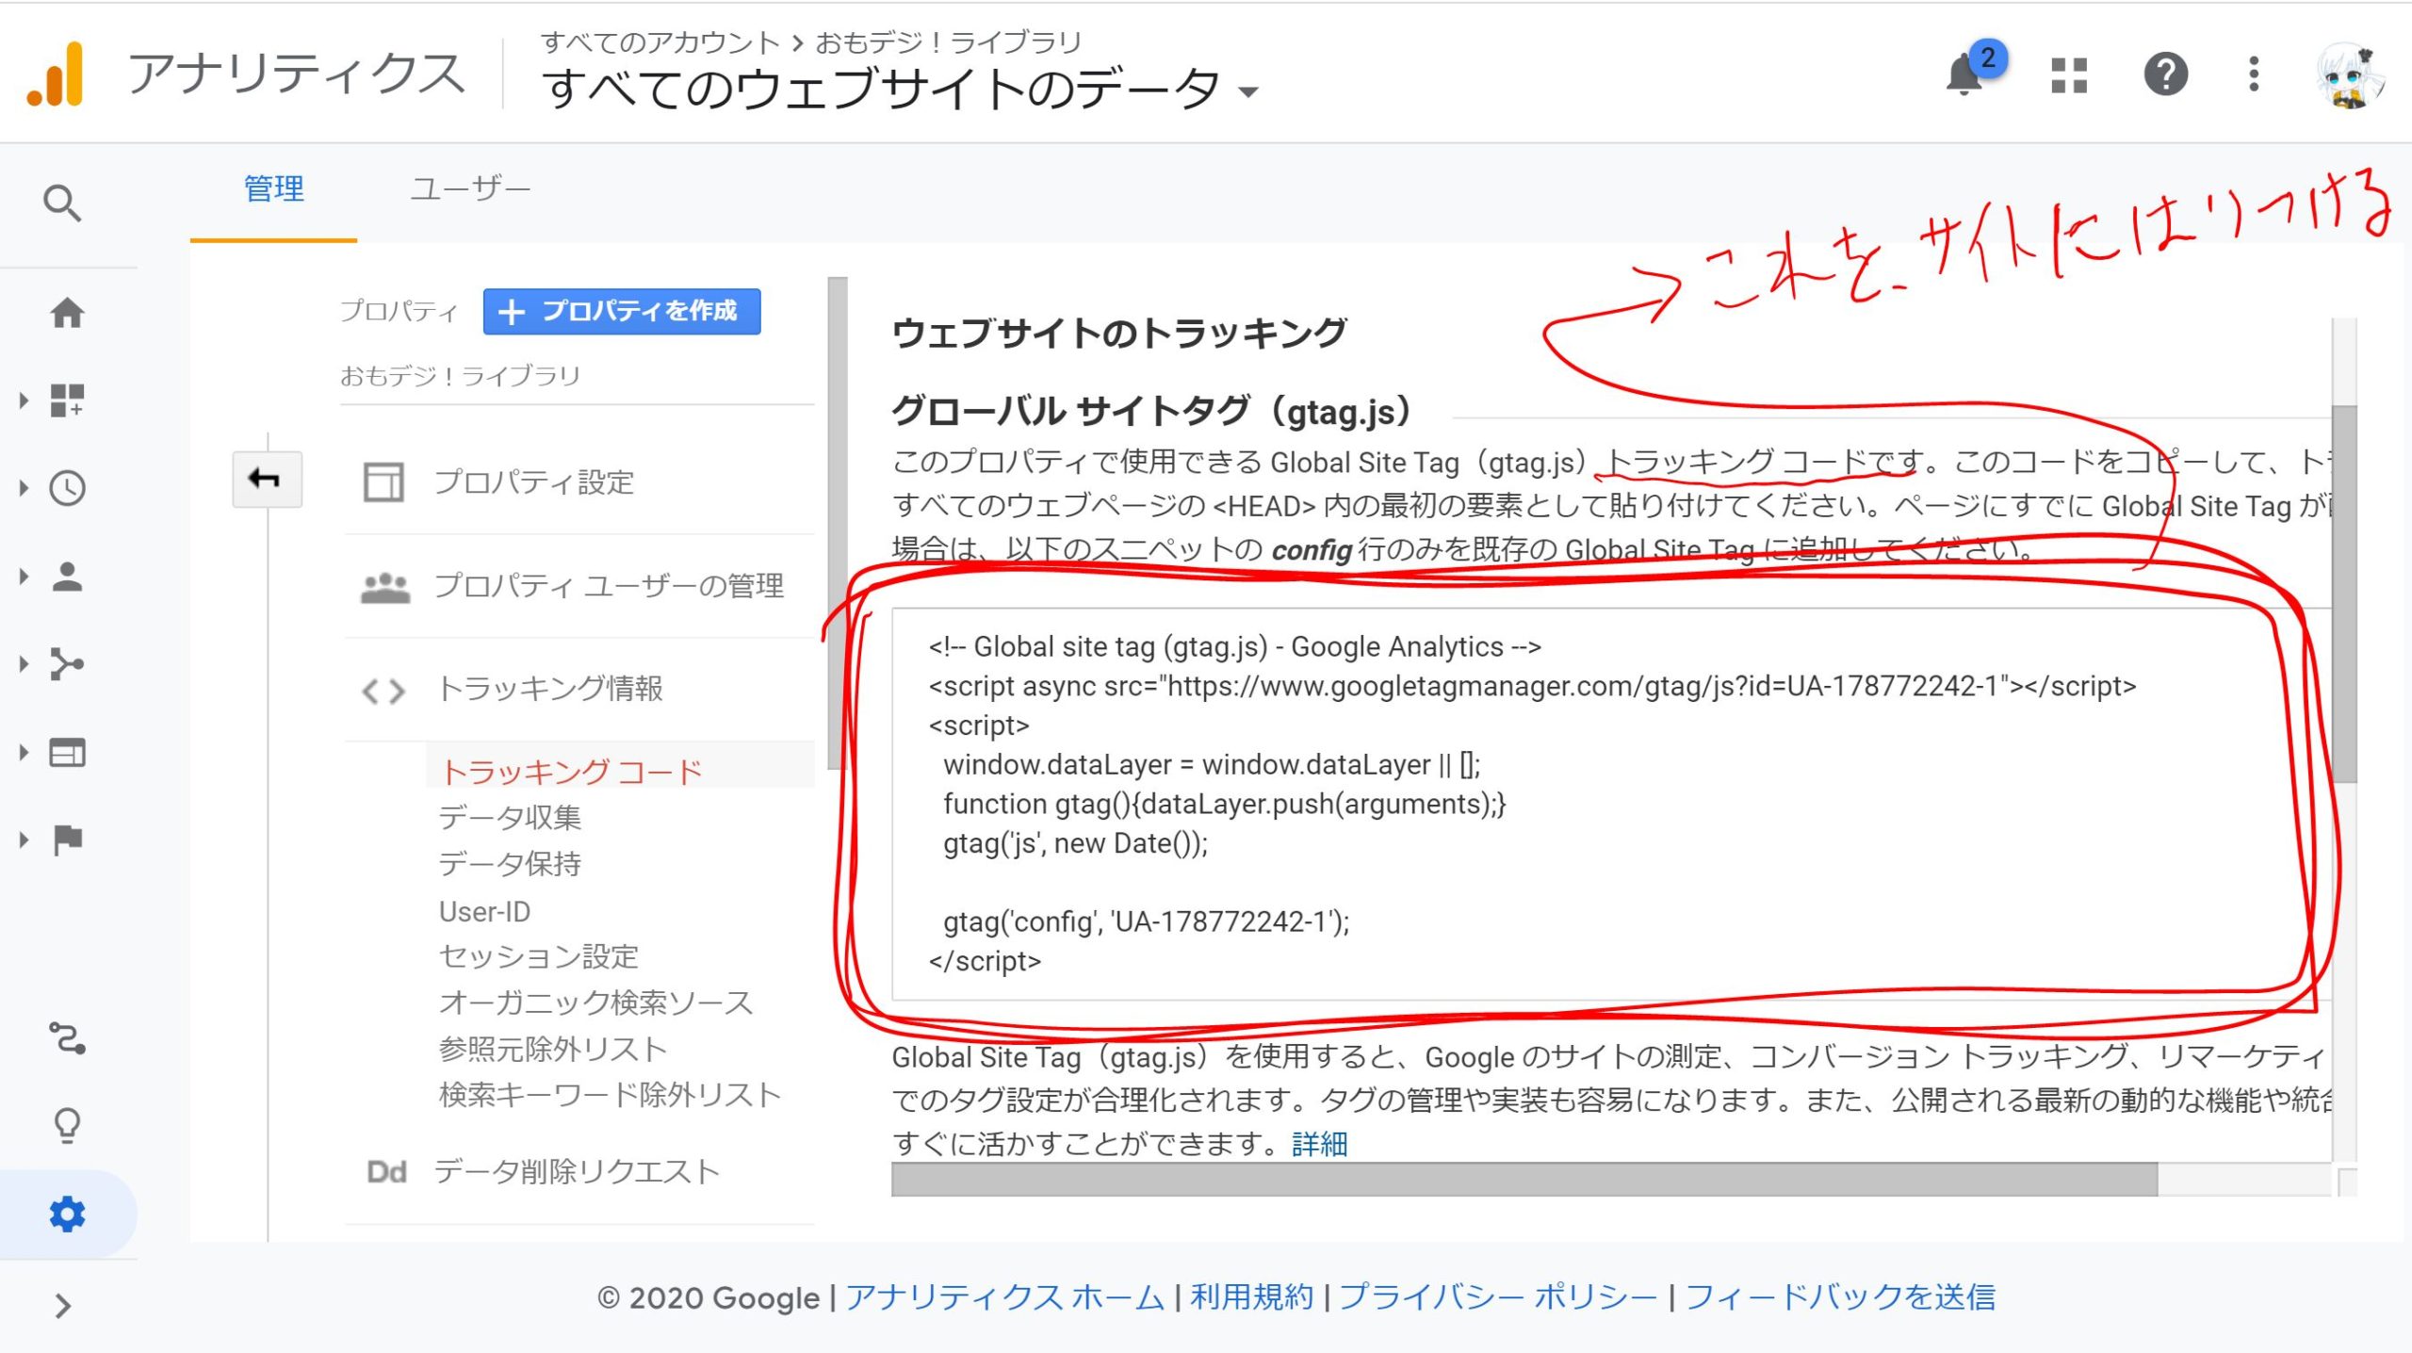Open the データ収集 submenu item
This screenshot has width=2412, height=1353.
tap(509, 817)
